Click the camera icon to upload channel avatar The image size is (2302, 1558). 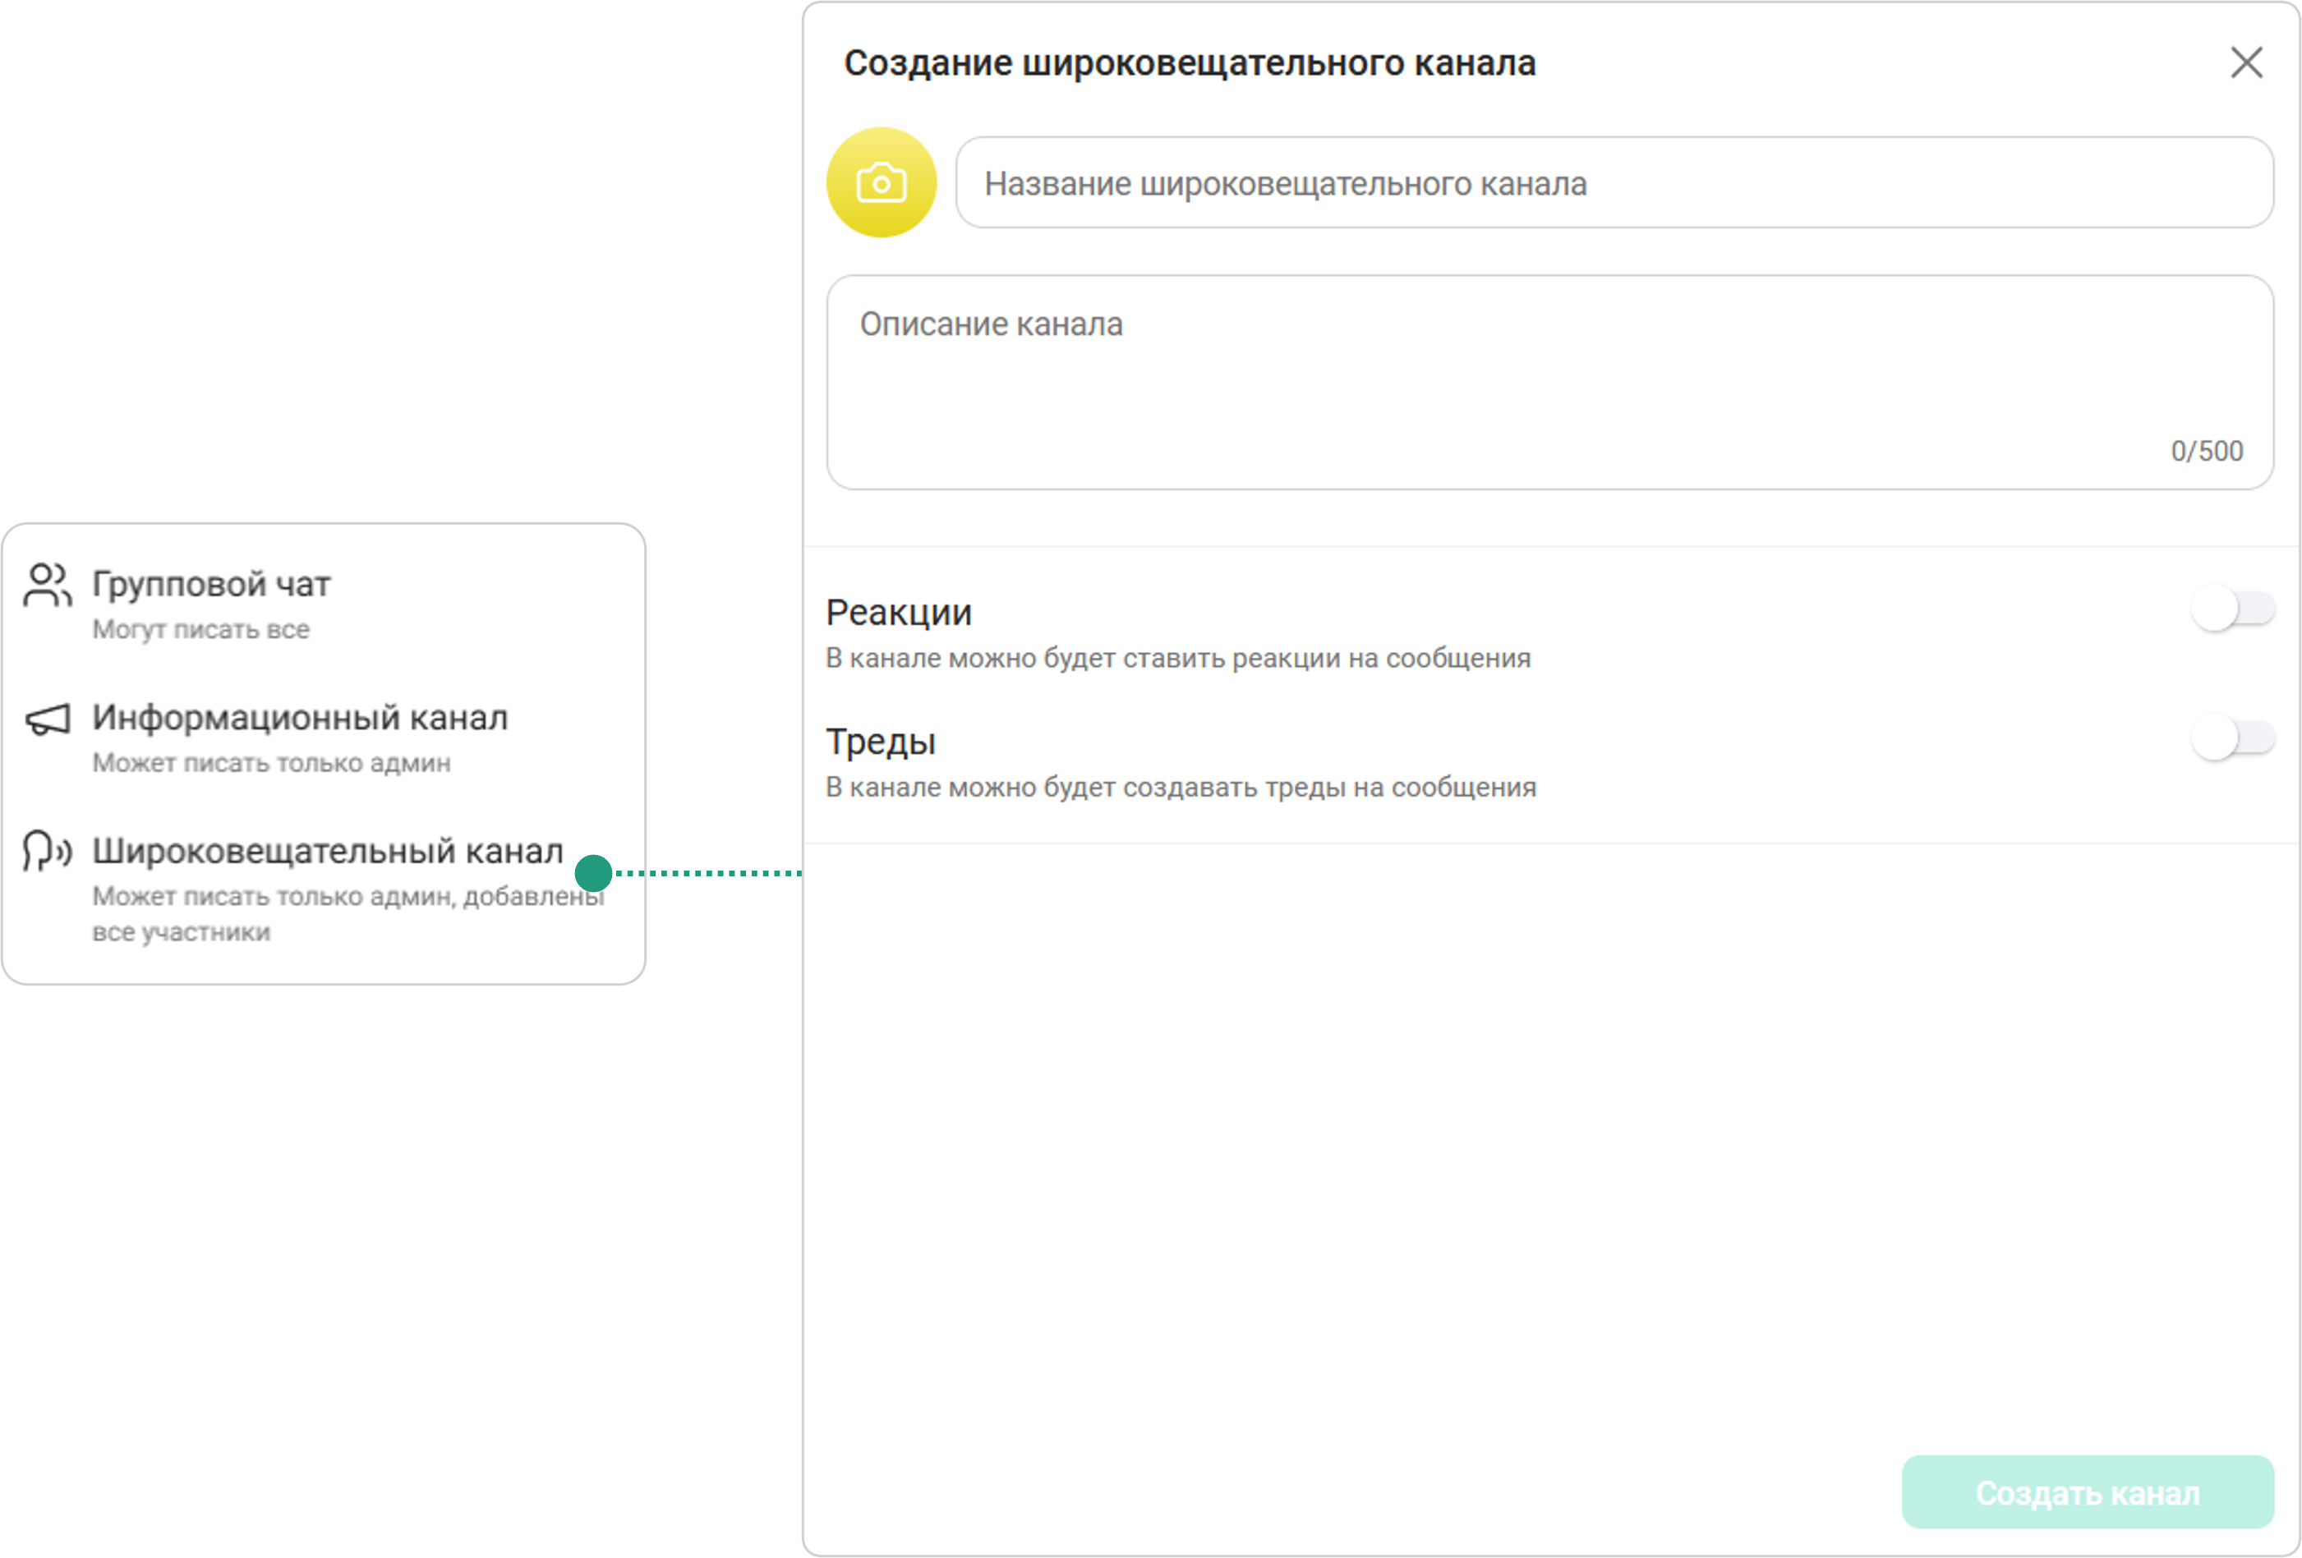click(881, 183)
